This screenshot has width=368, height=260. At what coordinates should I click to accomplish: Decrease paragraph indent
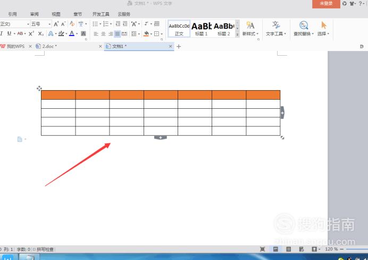pyautogui.click(x=118, y=24)
